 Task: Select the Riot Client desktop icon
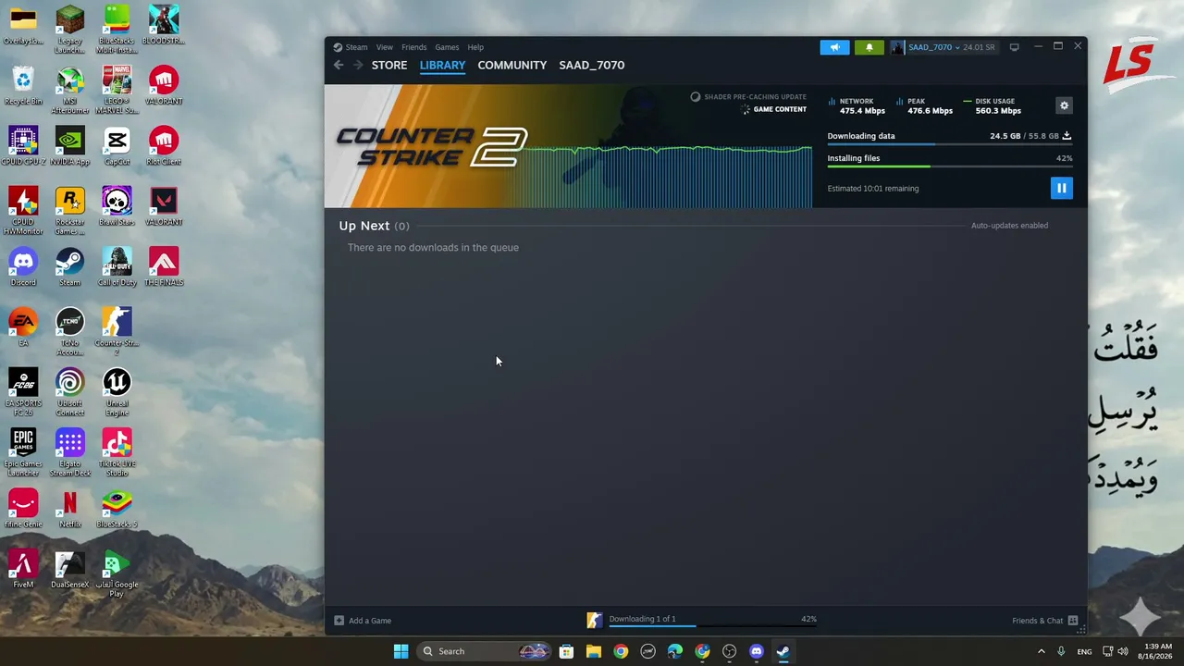point(164,147)
